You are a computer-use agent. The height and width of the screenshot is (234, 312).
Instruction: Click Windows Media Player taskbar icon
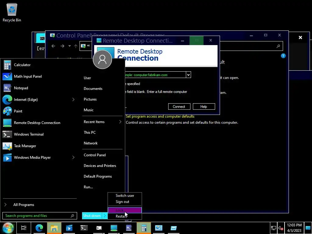click(69, 228)
